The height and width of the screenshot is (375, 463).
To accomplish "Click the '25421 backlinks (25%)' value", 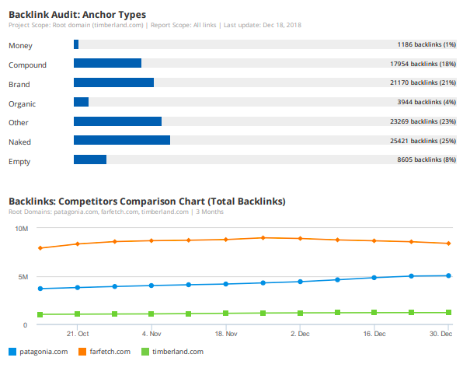I will click(423, 141).
